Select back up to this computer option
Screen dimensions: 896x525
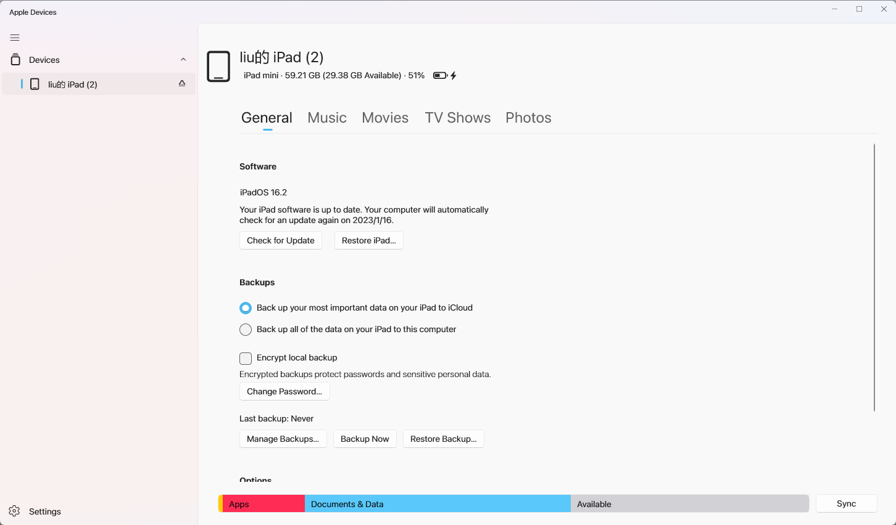click(246, 330)
